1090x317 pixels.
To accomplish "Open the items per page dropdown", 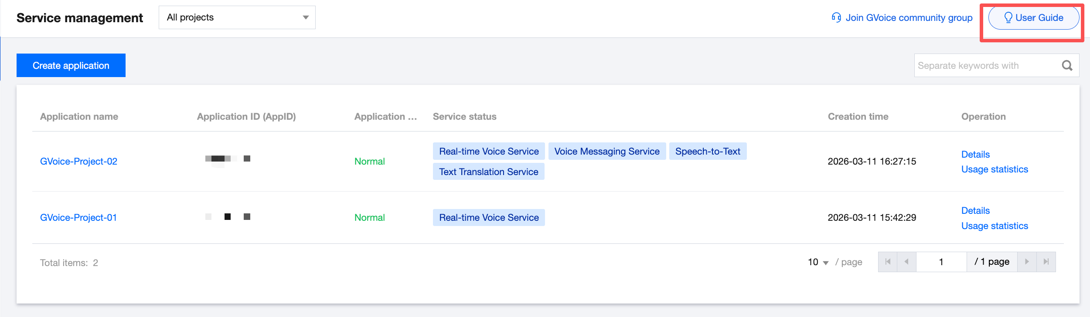I will [818, 262].
